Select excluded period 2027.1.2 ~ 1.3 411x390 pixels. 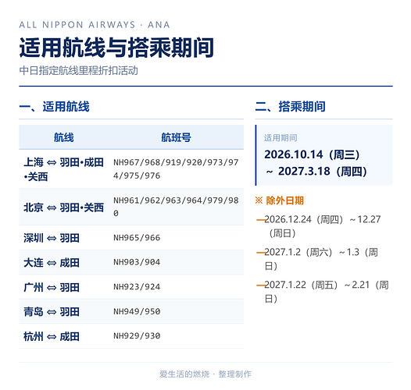point(321,259)
